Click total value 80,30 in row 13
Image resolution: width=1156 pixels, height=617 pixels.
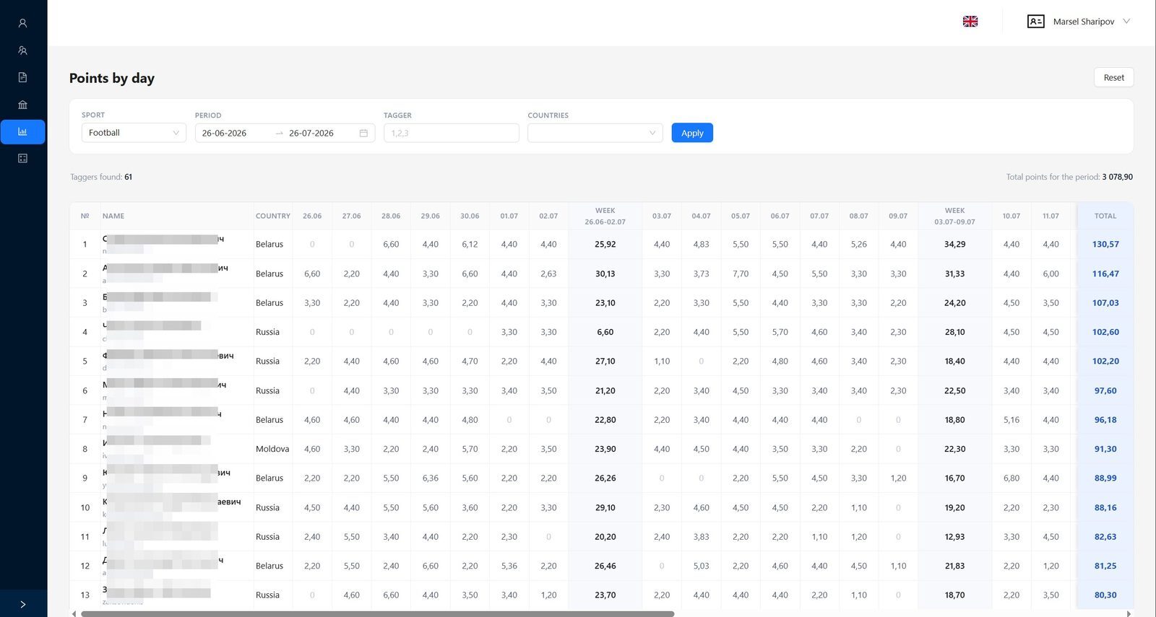coord(1105,595)
